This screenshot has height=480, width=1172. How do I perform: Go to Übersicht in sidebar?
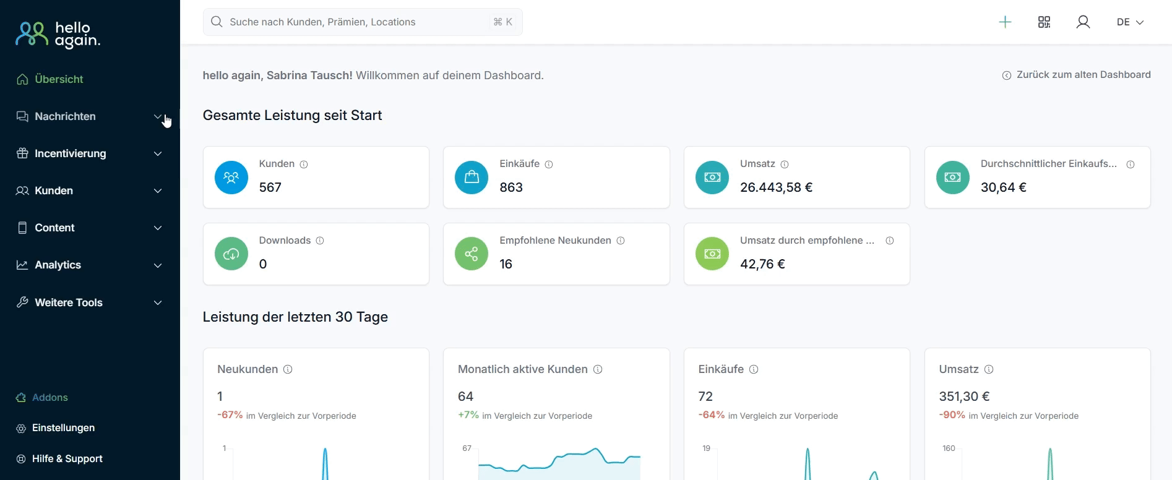[x=59, y=79]
